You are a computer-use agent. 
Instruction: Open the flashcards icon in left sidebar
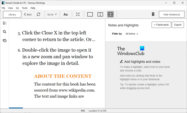(5, 41)
